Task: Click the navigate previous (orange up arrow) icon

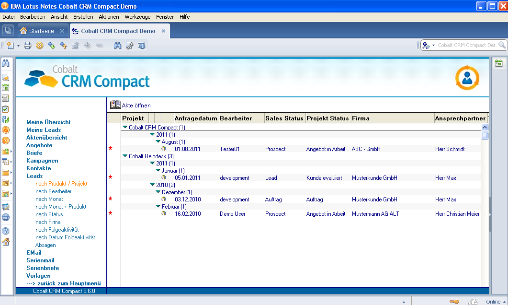Action: [x=64, y=46]
